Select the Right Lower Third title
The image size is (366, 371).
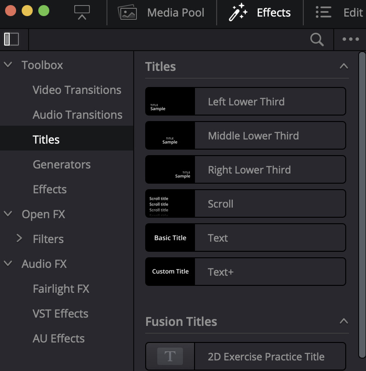(x=249, y=170)
